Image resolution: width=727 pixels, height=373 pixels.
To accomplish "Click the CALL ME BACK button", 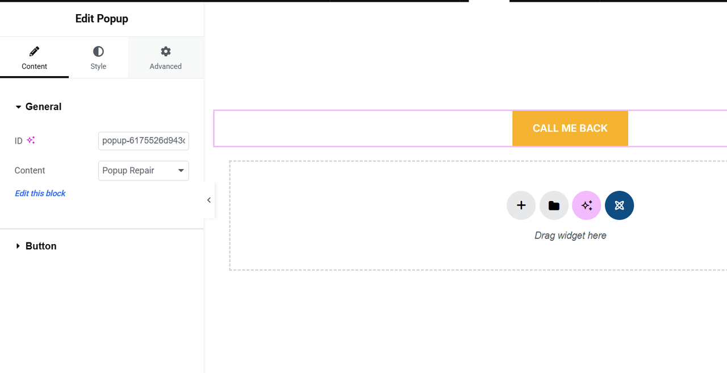I will (570, 128).
